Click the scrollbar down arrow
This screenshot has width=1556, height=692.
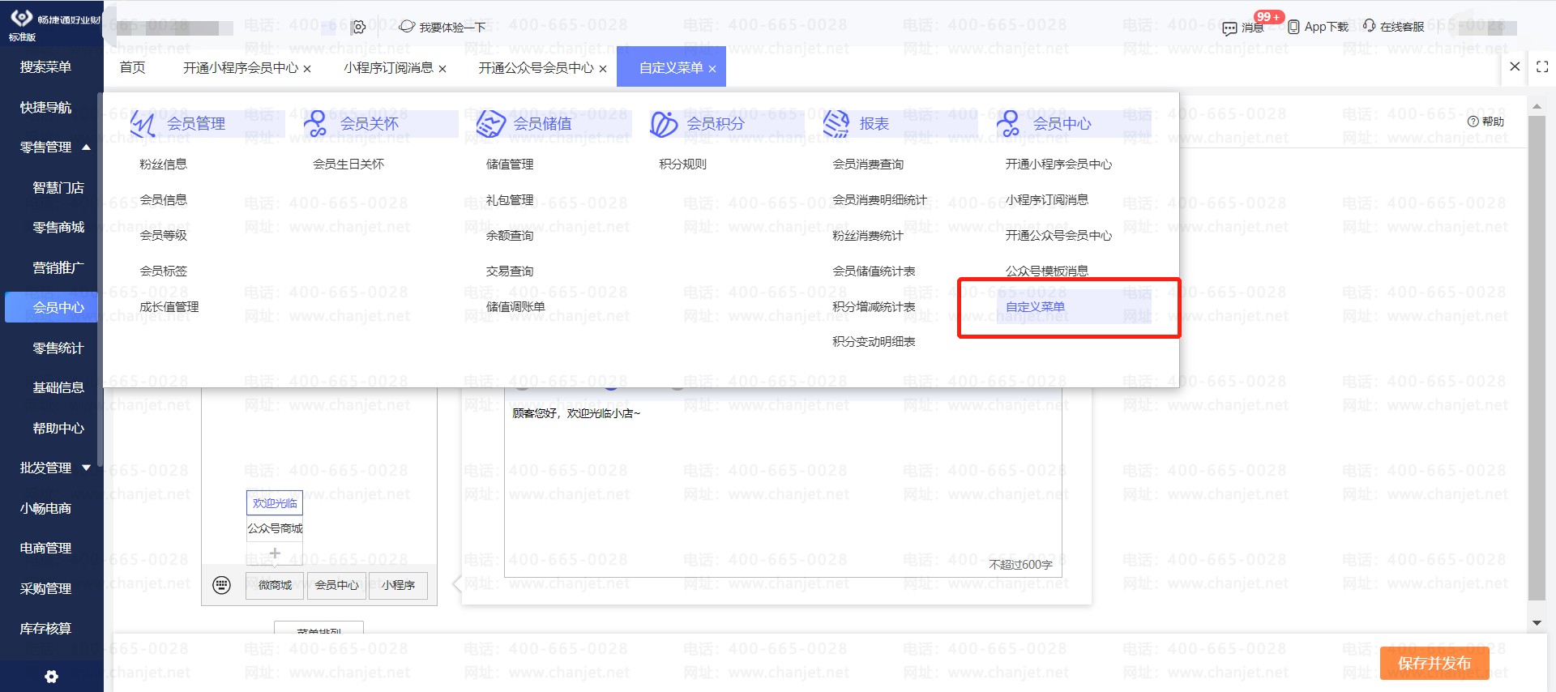[1537, 623]
